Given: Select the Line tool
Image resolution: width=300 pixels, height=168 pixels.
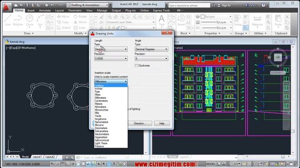Looking at the screenshot, I should coord(7,20).
